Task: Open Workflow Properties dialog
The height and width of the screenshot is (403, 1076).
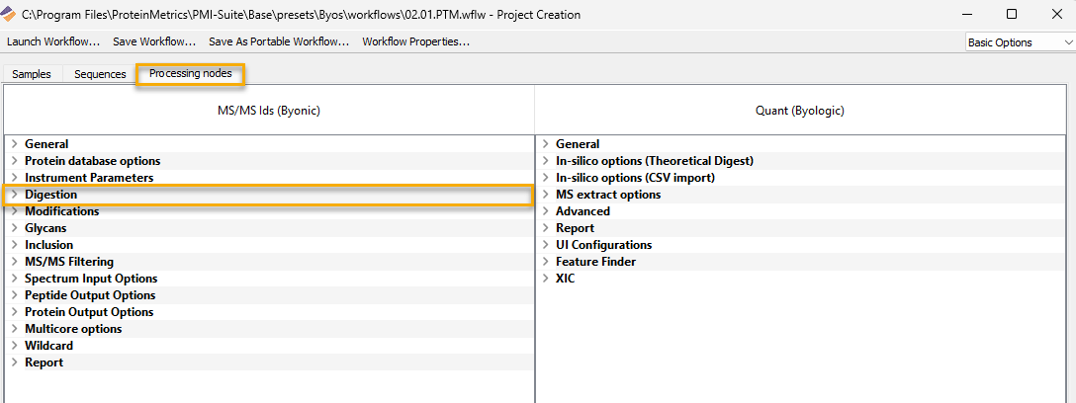Action: pos(415,41)
